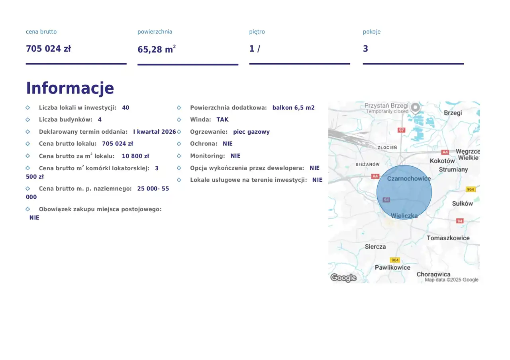This screenshot has height=360, width=510.
Task: Click the 705 024 zł price at the top
Action: (48, 49)
